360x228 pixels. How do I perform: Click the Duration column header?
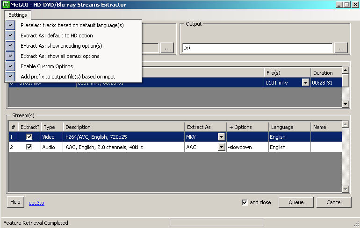[x=326, y=73]
